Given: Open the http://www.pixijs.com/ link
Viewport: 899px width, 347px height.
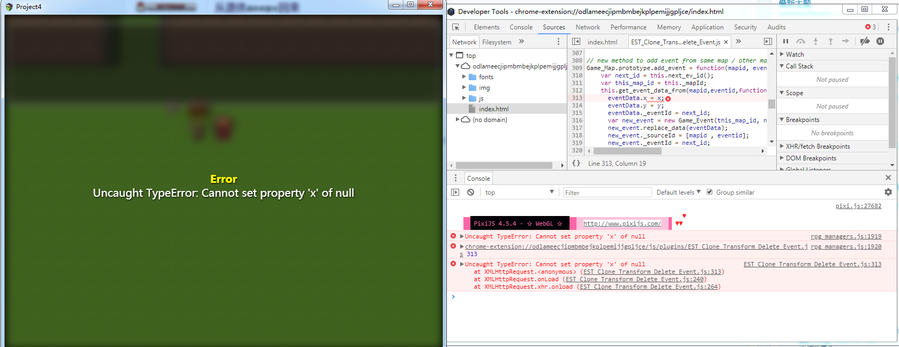Looking at the screenshot, I should click(622, 223).
